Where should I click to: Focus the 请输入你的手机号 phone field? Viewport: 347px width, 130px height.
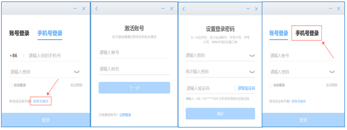tap(55, 56)
